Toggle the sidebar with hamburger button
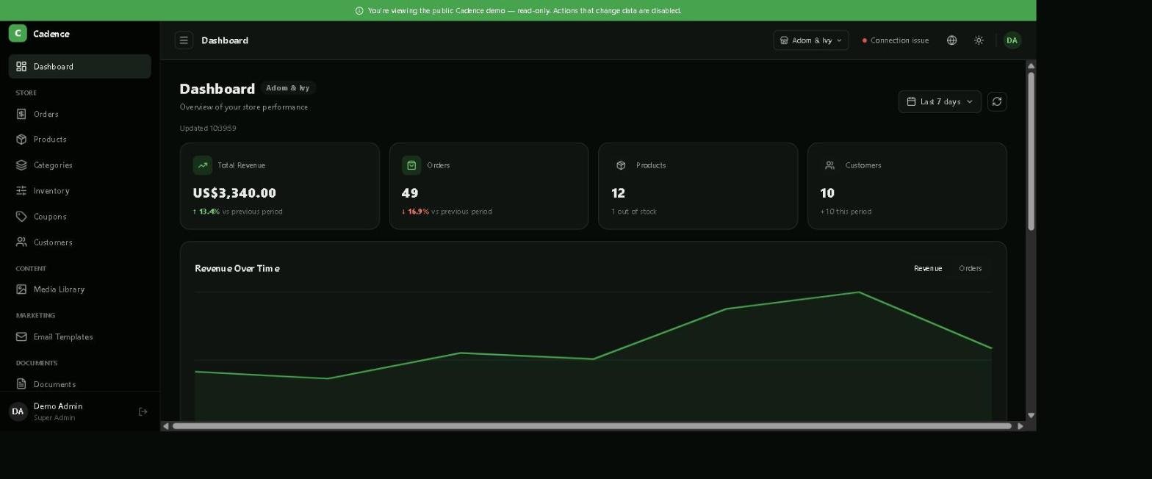1152x479 pixels. pyautogui.click(x=184, y=40)
